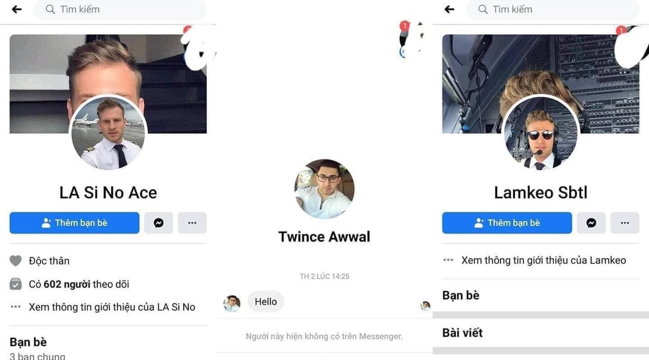
Task: Add LA Si No Ace as friend
Action: 74,223
